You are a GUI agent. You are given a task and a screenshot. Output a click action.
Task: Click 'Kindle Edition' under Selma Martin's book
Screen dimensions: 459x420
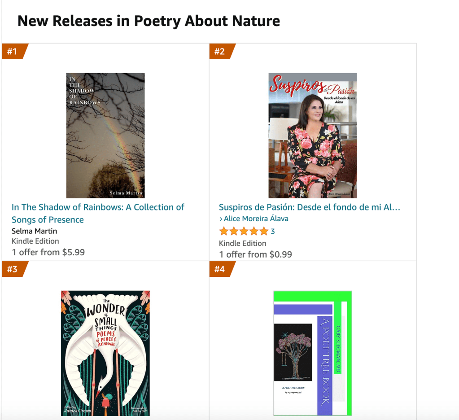point(35,241)
